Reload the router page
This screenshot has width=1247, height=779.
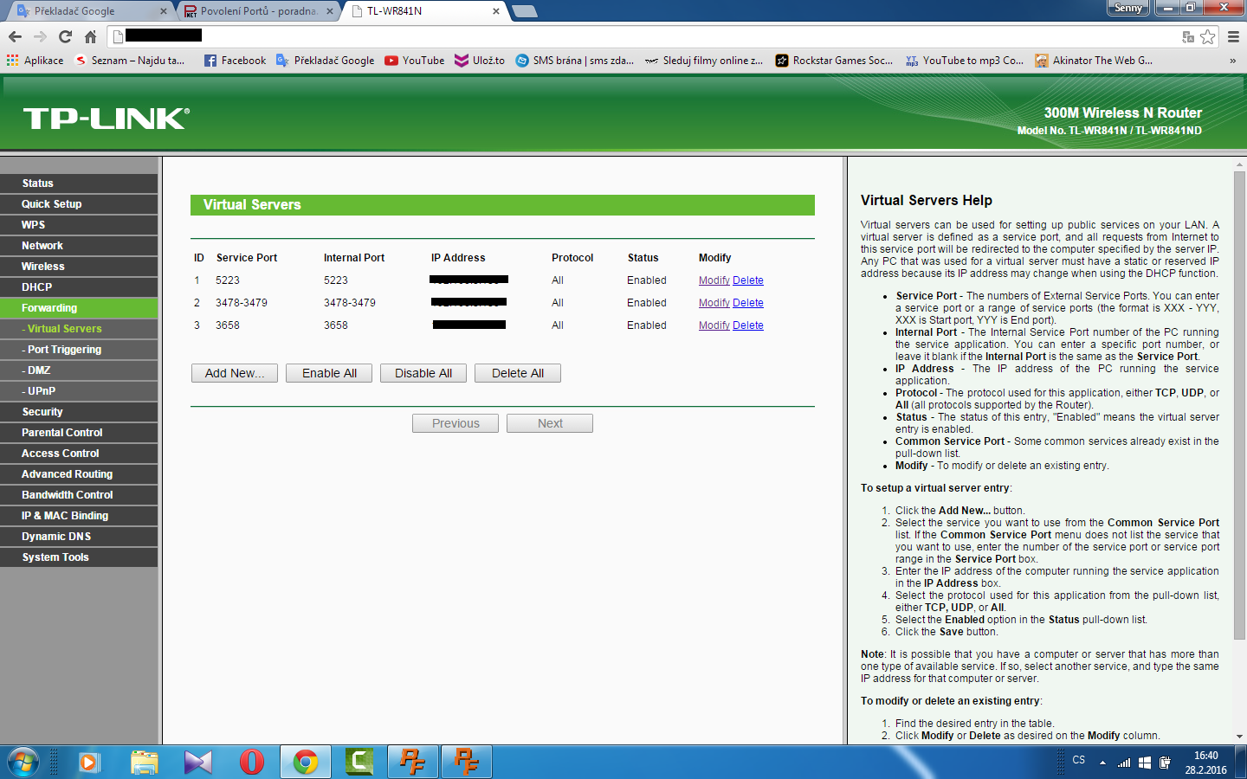point(65,36)
